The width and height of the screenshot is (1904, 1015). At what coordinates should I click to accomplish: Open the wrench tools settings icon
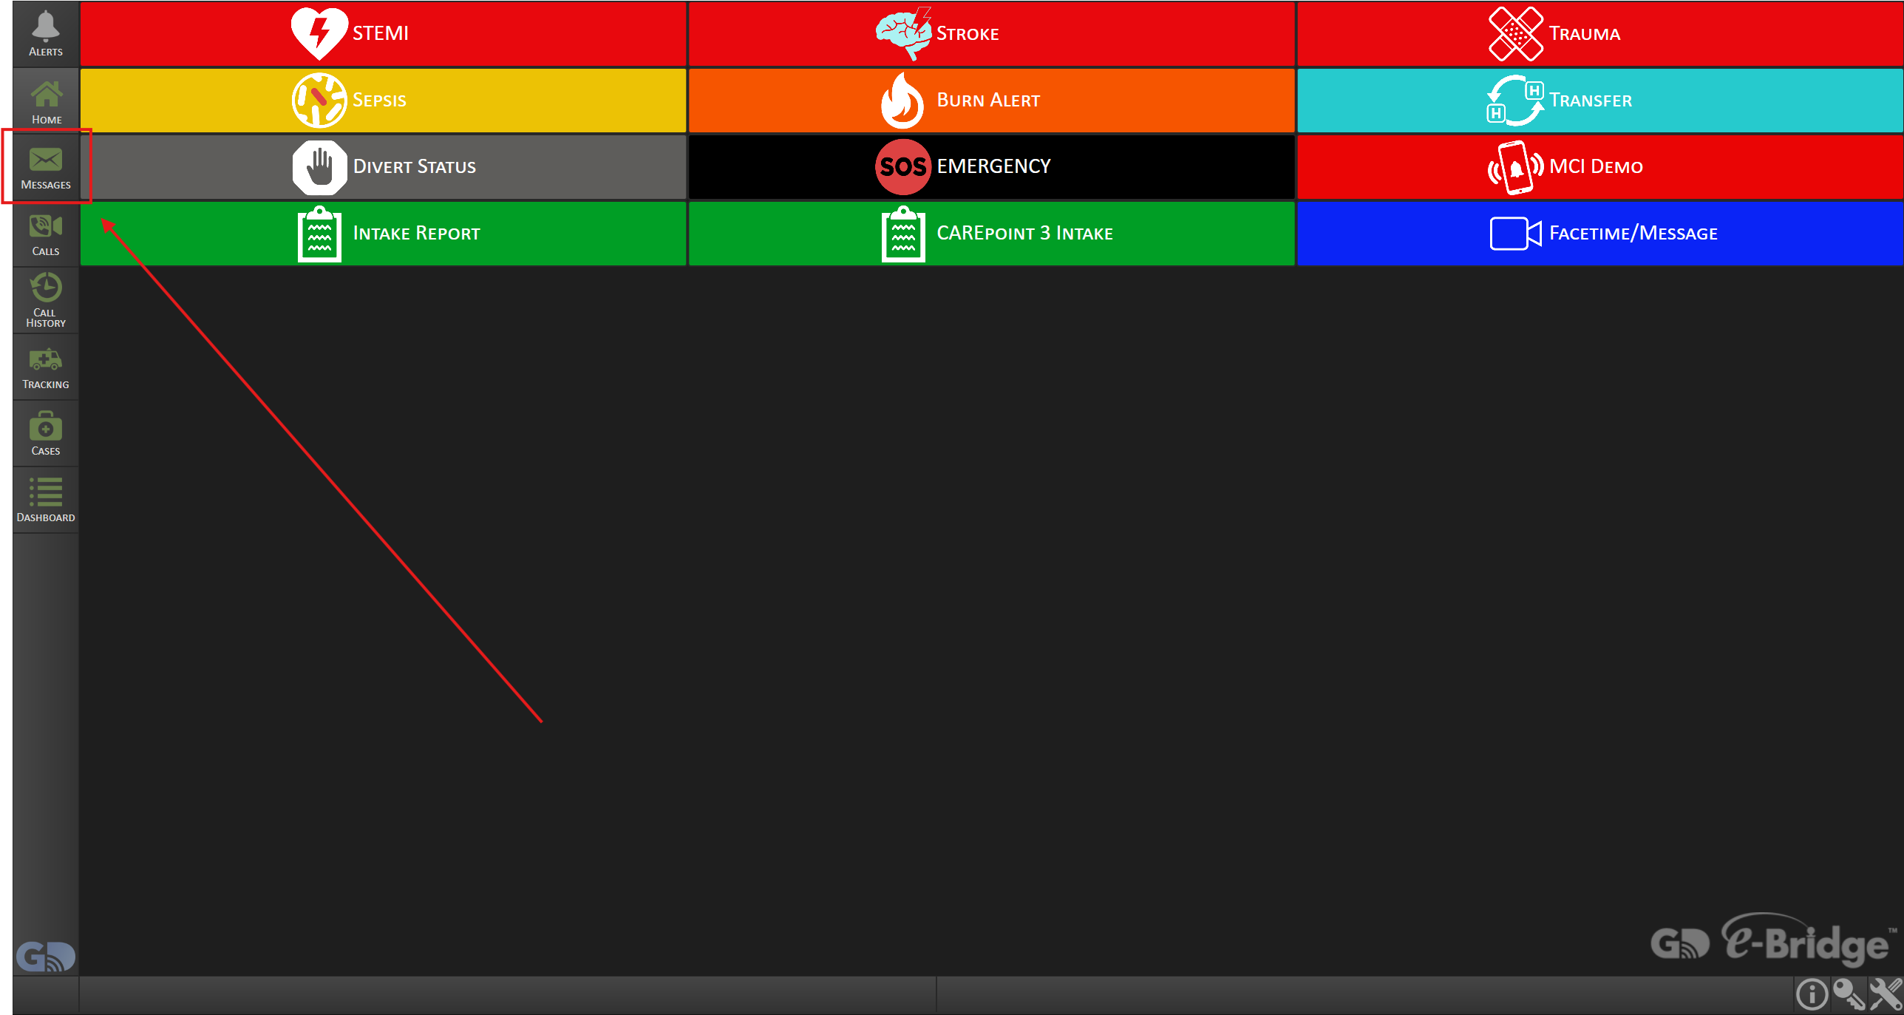pos(1886,994)
